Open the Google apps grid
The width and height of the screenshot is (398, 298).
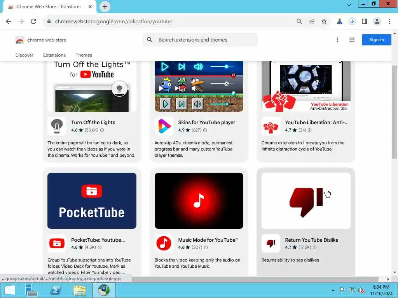(x=352, y=40)
